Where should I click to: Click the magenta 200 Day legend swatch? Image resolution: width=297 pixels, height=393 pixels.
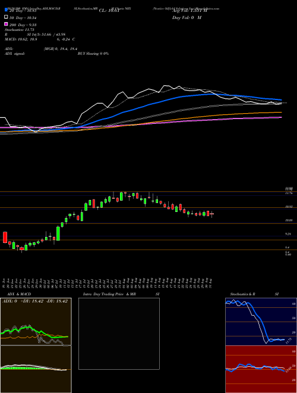coord(6,24)
